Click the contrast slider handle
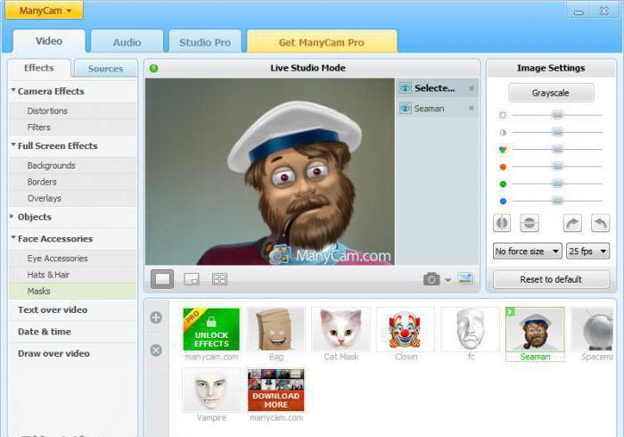624x437 pixels. pyautogui.click(x=557, y=132)
